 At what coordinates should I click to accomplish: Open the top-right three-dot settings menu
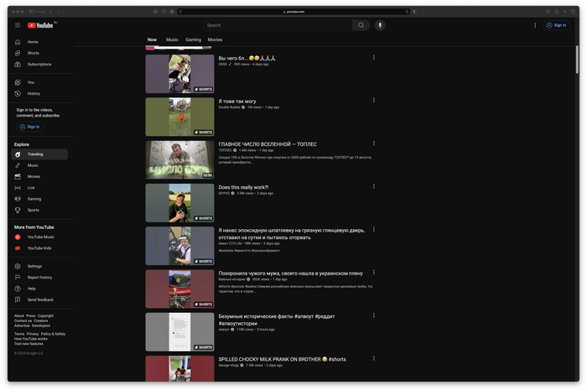coord(535,25)
